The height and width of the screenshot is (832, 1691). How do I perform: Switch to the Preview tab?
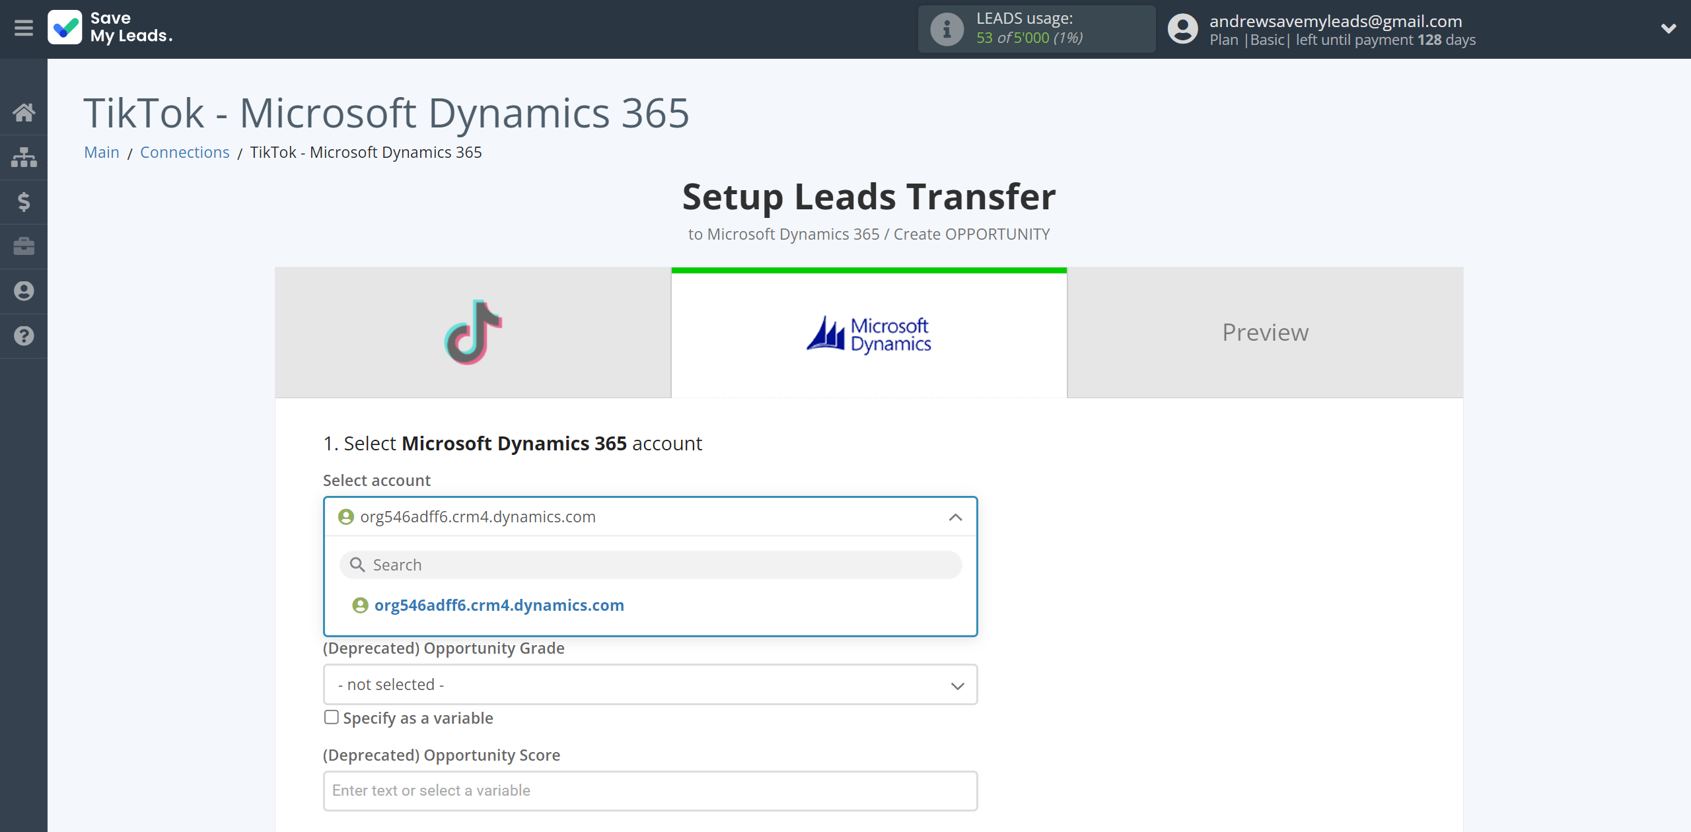(1266, 333)
